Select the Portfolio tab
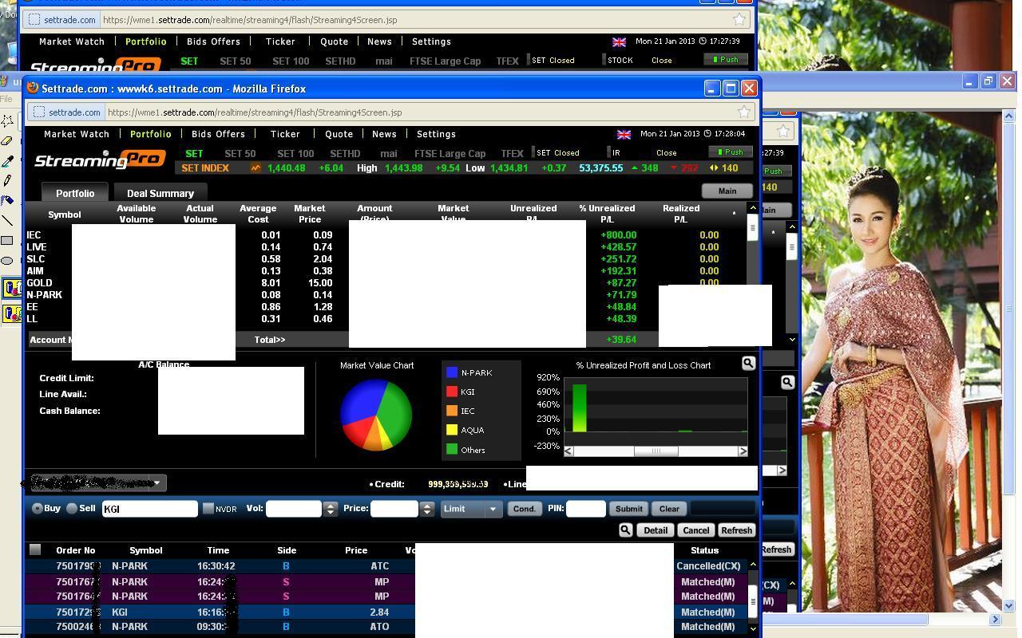Screen dimensions: 1022x638 [x=75, y=193]
